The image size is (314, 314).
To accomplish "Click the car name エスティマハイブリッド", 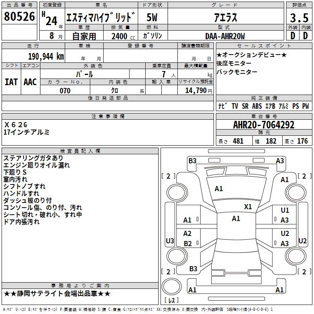I will (101, 17).
